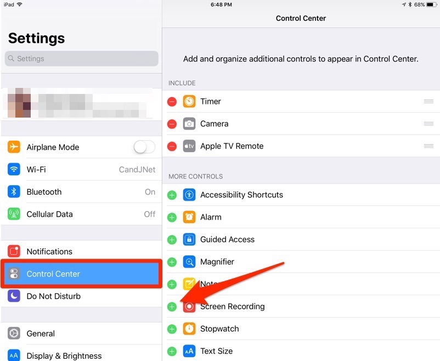This screenshot has height=361, width=440.
Task: Open Bluetooth settings
Action: click(x=82, y=192)
